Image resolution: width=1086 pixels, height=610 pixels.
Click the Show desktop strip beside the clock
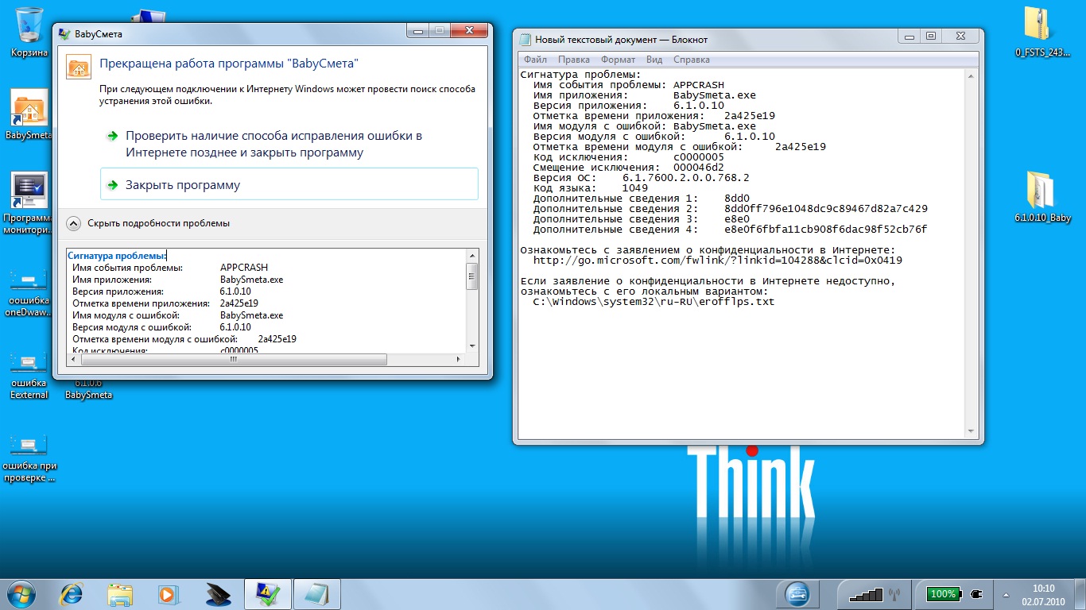1080,594
